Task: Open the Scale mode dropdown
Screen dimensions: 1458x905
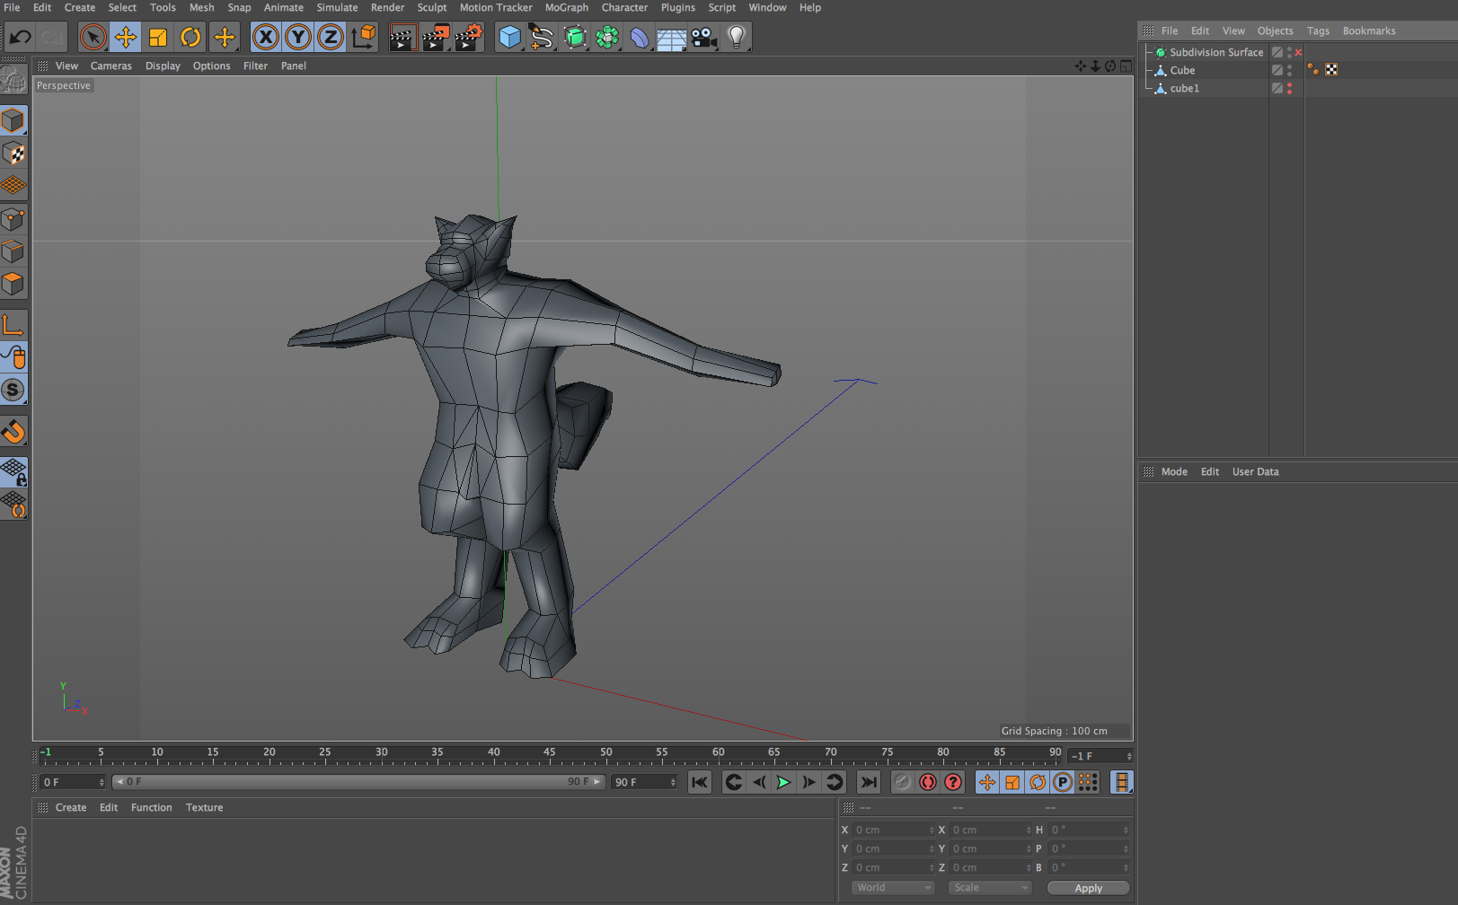Action: point(990,888)
